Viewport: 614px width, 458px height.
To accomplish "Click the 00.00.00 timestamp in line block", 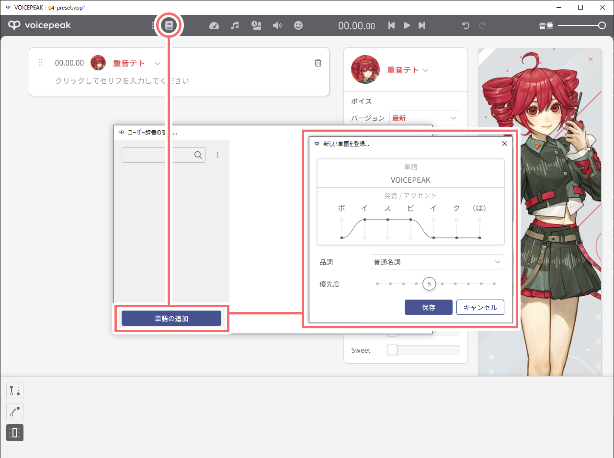I will tap(69, 63).
